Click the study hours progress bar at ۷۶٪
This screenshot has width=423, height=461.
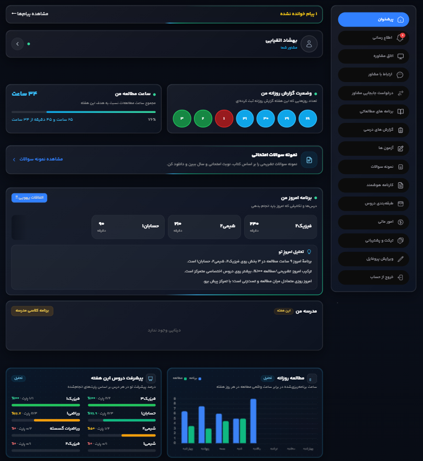tap(84, 112)
